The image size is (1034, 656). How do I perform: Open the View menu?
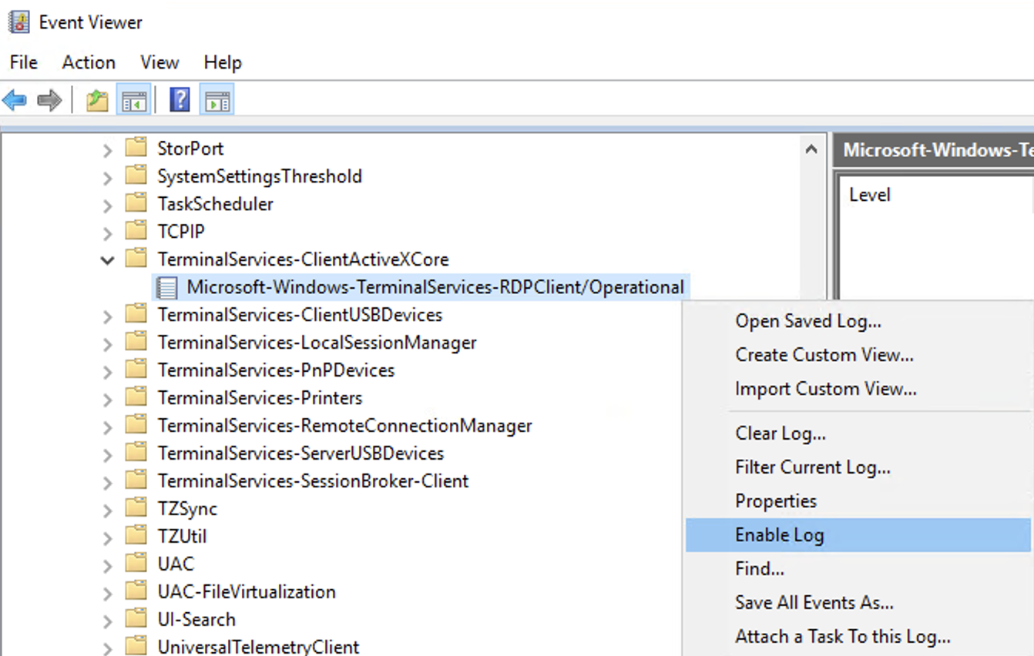point(159,62)
